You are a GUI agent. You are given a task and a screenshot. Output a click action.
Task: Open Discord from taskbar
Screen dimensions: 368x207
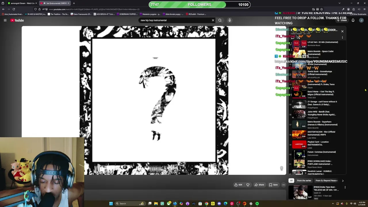pos(219,204)
